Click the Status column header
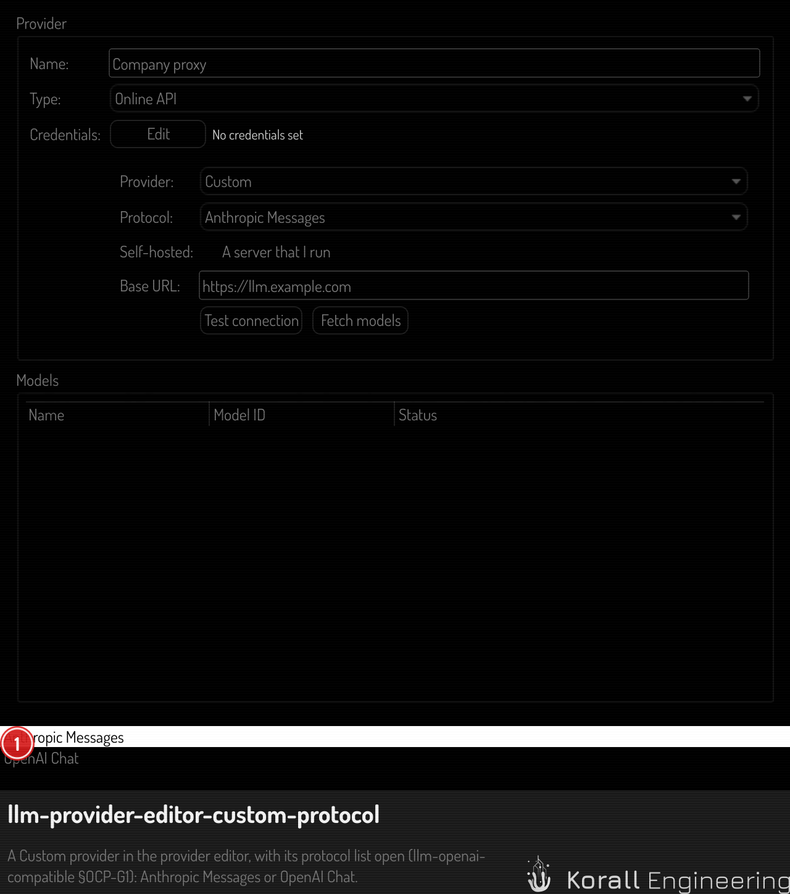 coord(580,415)
